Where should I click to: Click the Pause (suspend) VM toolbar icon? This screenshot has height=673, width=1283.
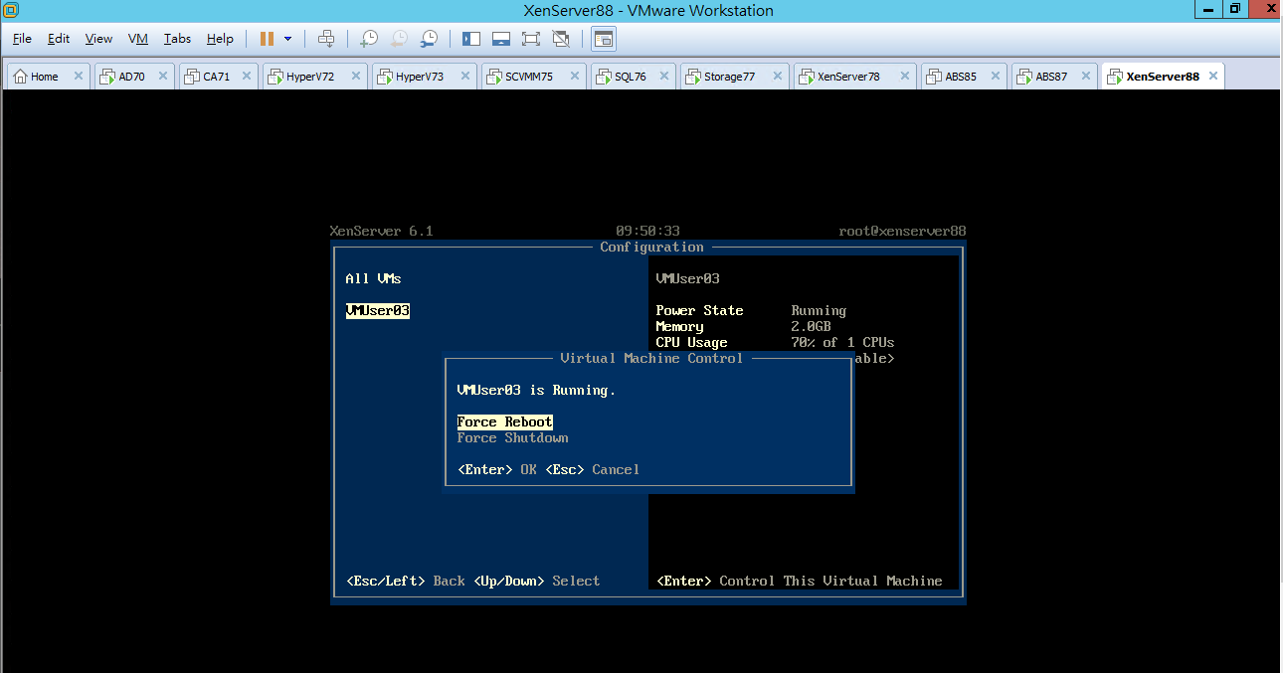[x=267, y=39]
